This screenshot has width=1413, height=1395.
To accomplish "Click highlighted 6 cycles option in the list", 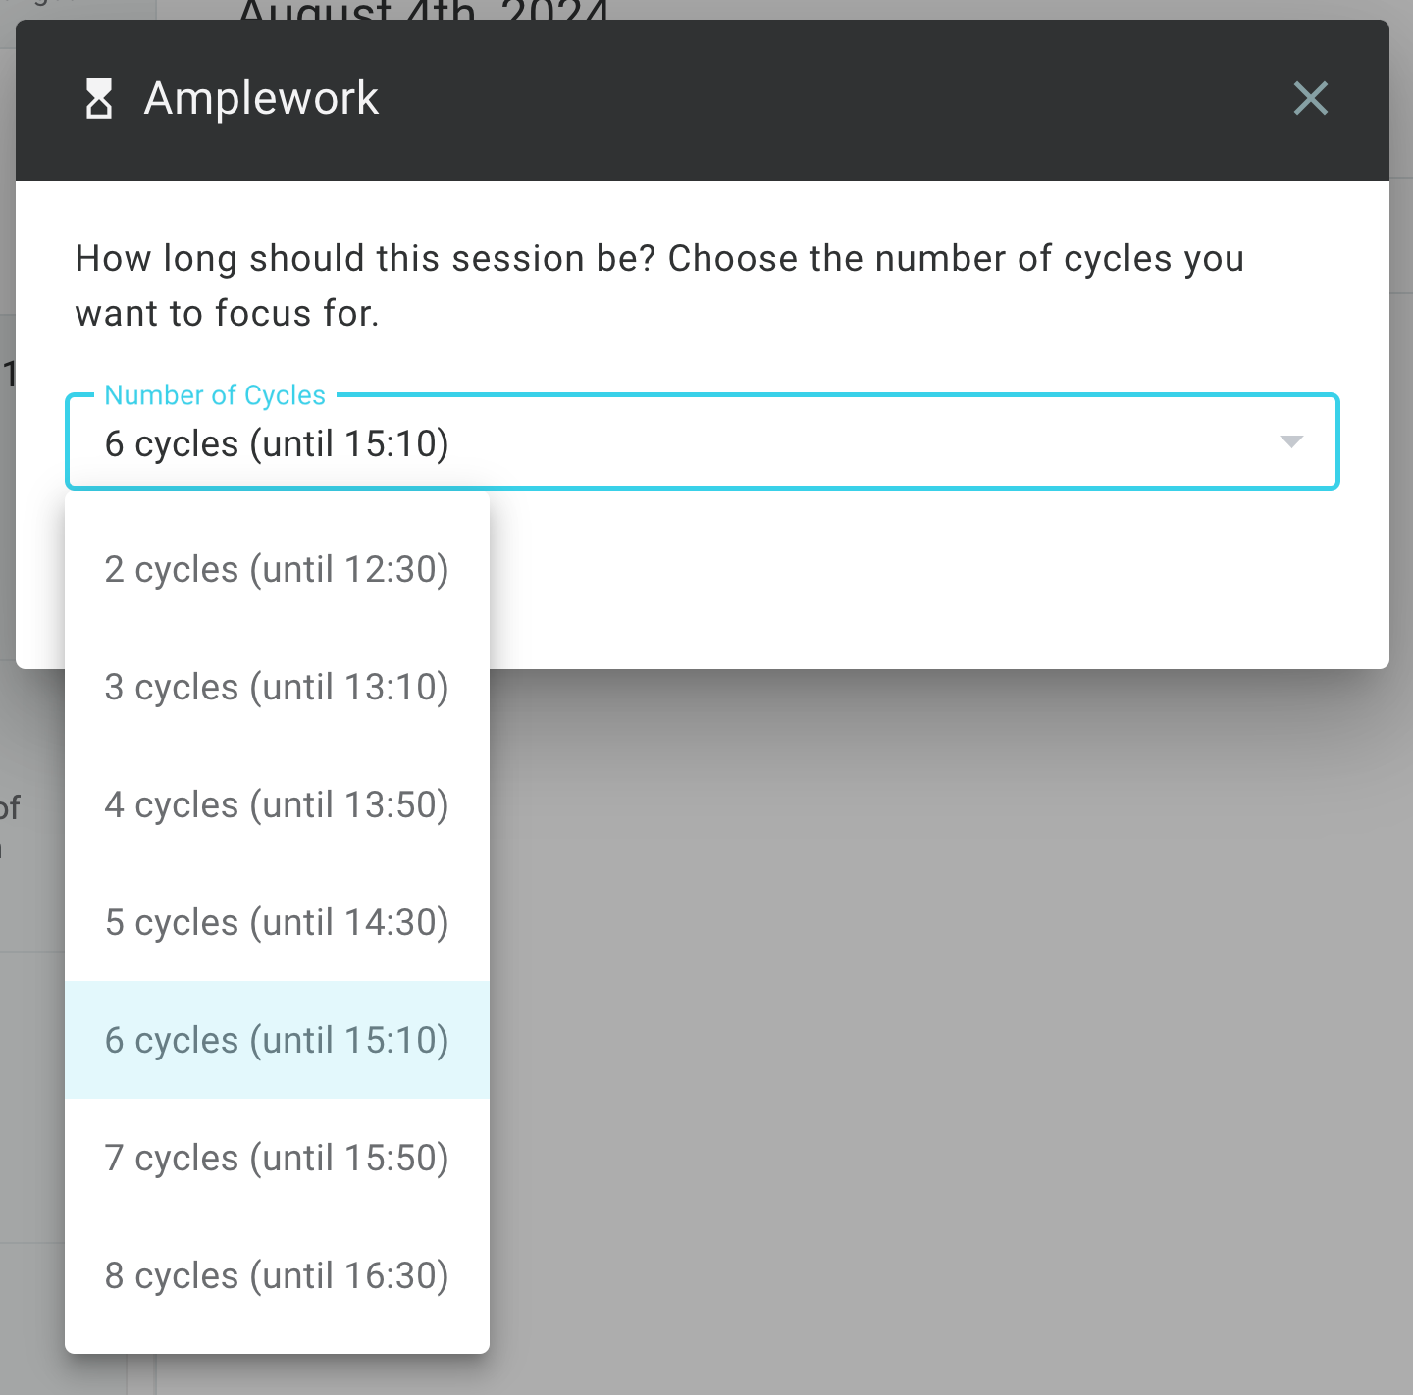I will click(277, 1041).
